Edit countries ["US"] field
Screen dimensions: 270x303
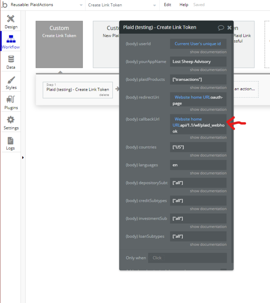pos(198,147)
